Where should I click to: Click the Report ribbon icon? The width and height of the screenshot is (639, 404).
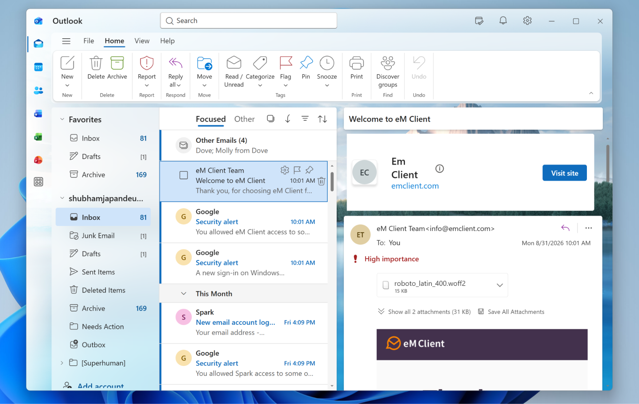147,63
